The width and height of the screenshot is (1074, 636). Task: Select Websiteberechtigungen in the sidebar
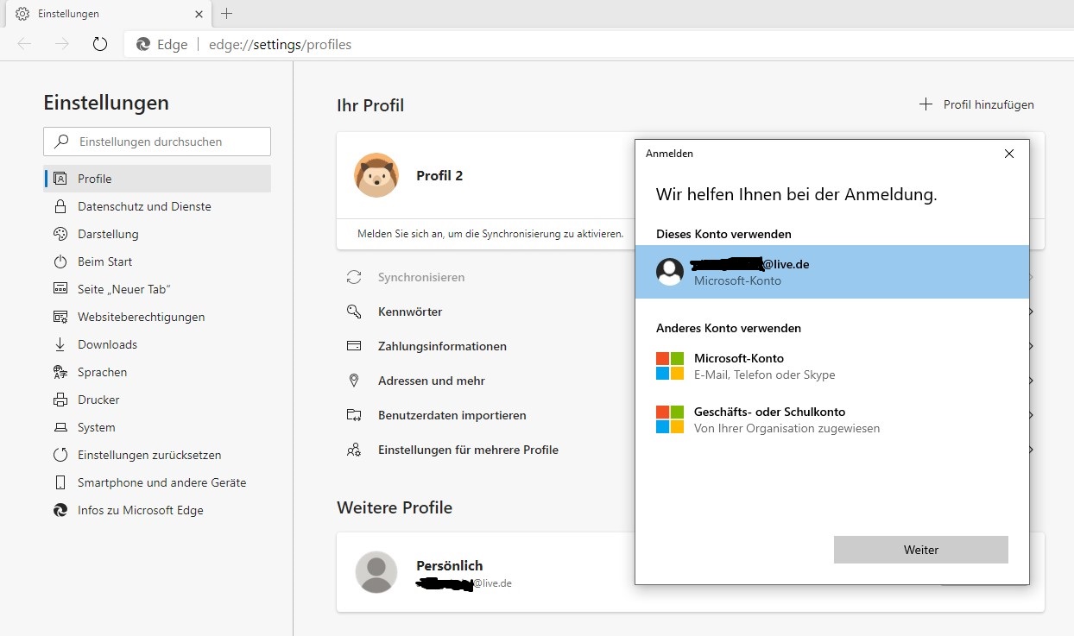tap(157, 317)
